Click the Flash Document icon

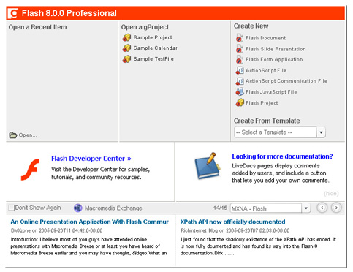(x=240, y=38)
